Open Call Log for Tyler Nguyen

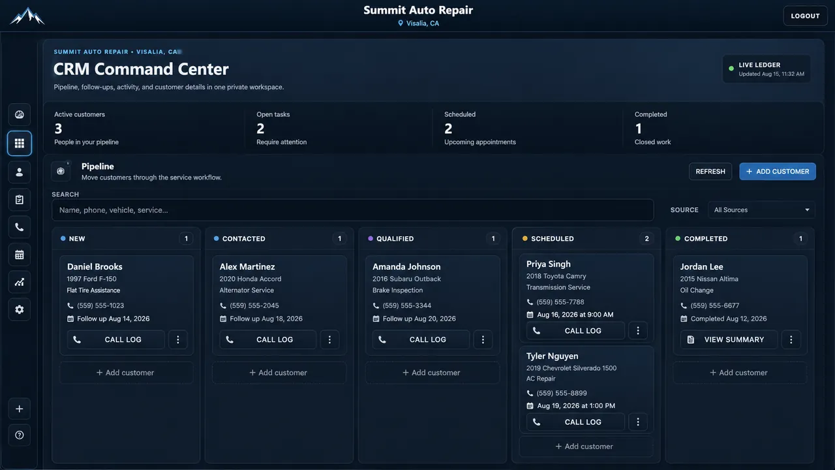click(x=575, y=422)
